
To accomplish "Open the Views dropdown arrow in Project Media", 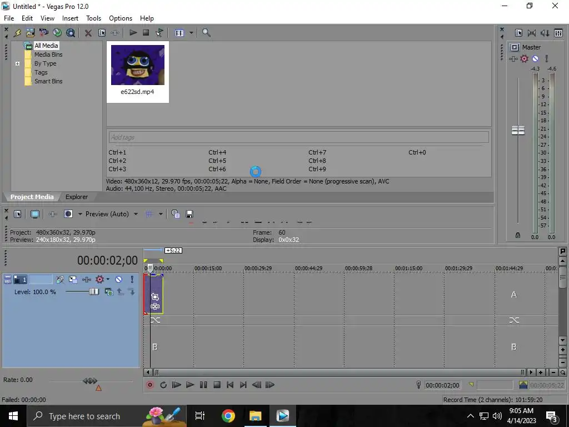I will tap(191, 33).
